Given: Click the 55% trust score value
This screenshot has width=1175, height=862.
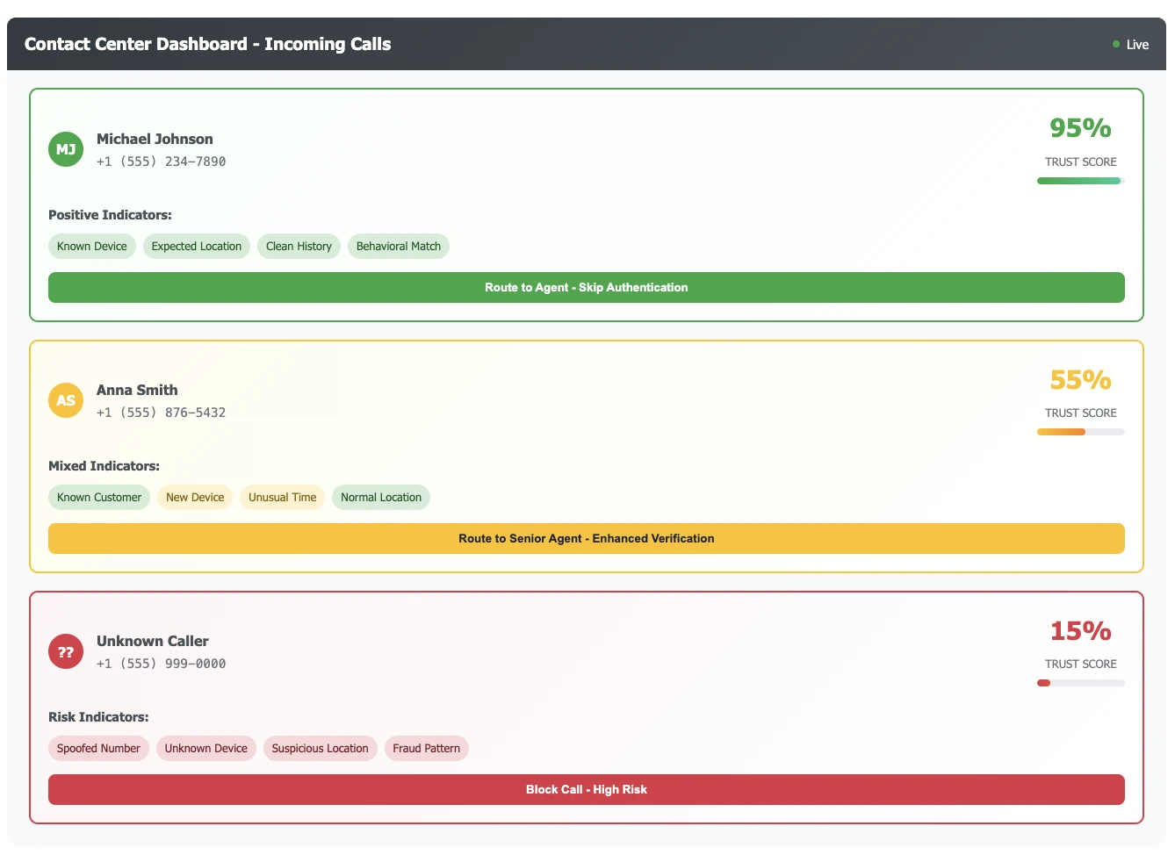Looking at the screenshot, I should click(1081, 379).
